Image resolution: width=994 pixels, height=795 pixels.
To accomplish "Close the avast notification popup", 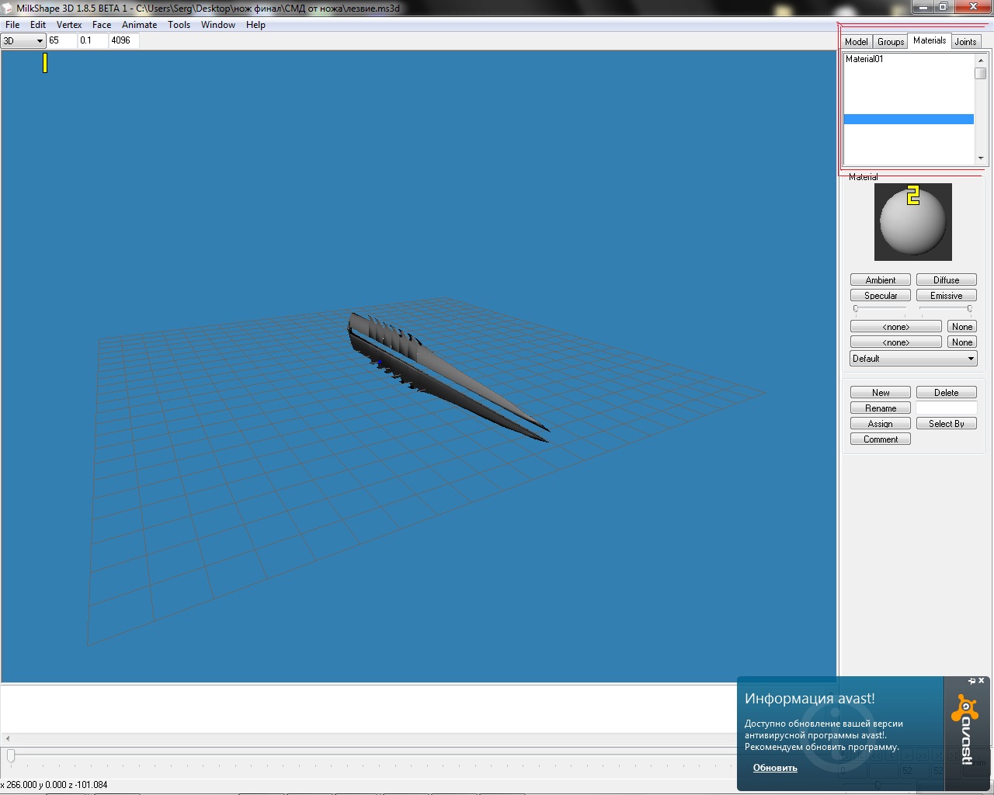I will (982, 681).
